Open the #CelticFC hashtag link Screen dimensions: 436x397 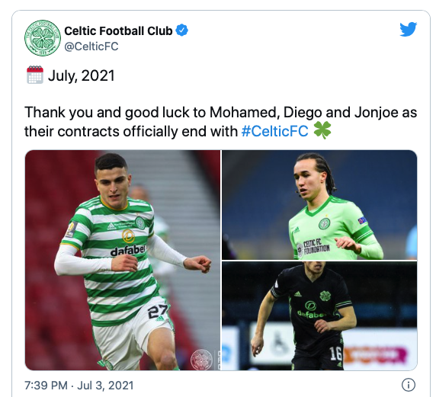274,131
